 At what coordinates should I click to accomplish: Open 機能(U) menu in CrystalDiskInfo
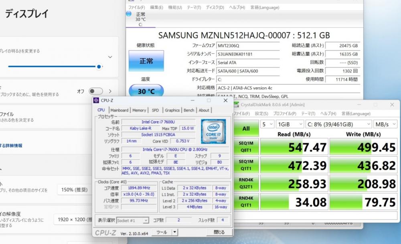175,7
